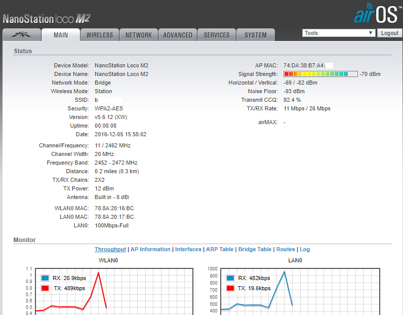Click the Logout button

(389, 33)
